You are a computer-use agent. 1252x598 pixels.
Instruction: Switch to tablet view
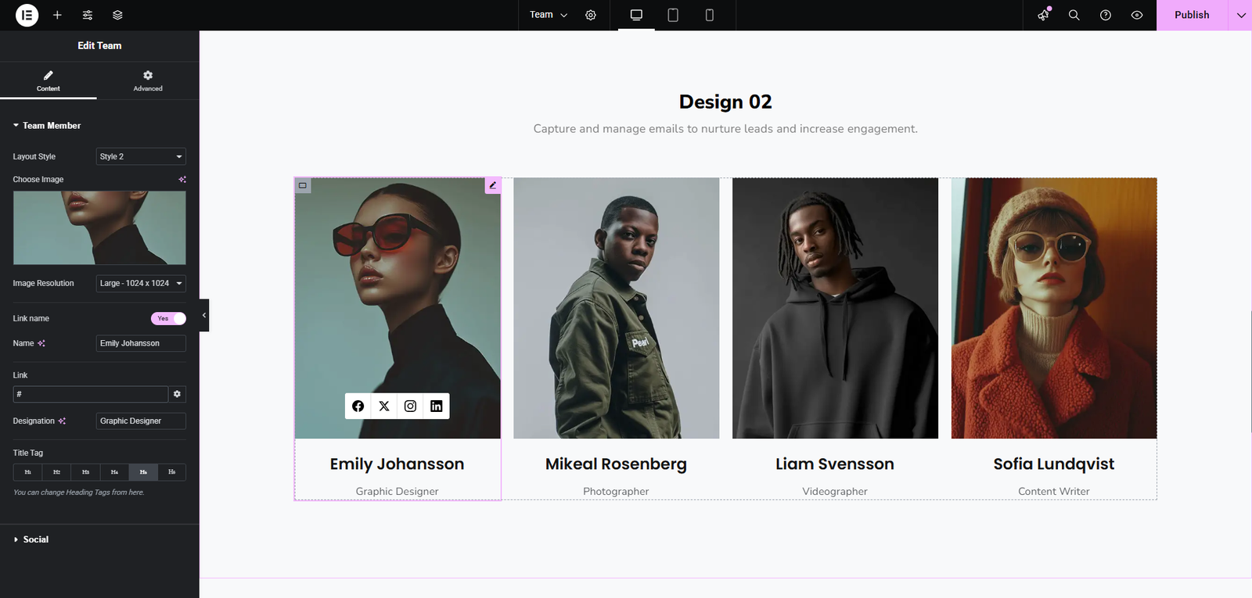point(672,15)
